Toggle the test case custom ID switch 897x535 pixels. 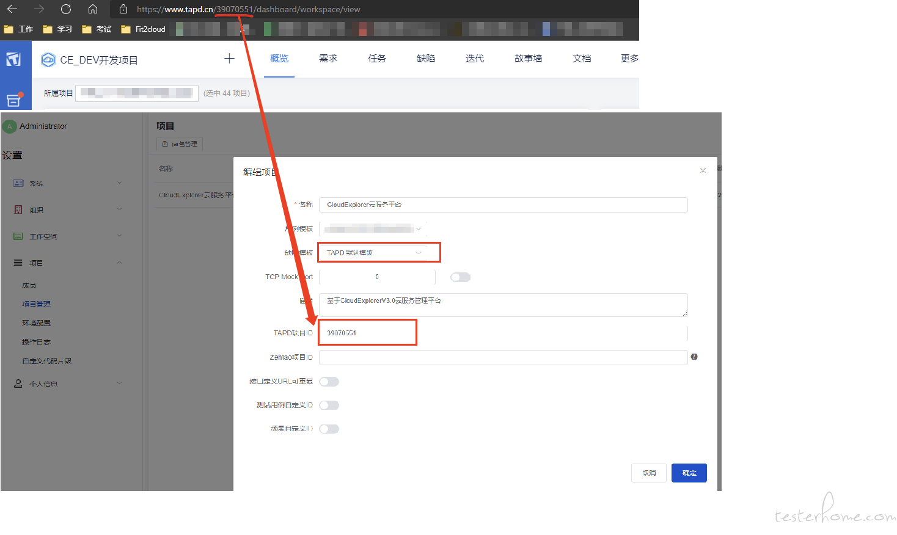pos(329,406)
